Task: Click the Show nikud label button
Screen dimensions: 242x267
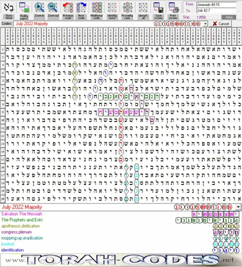Action: pyautogui.click(x=9, y=17)
